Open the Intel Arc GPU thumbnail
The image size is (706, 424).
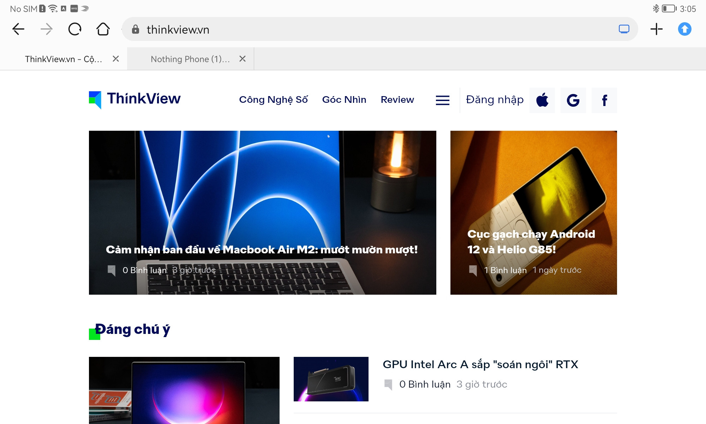[x=331, y=379]
